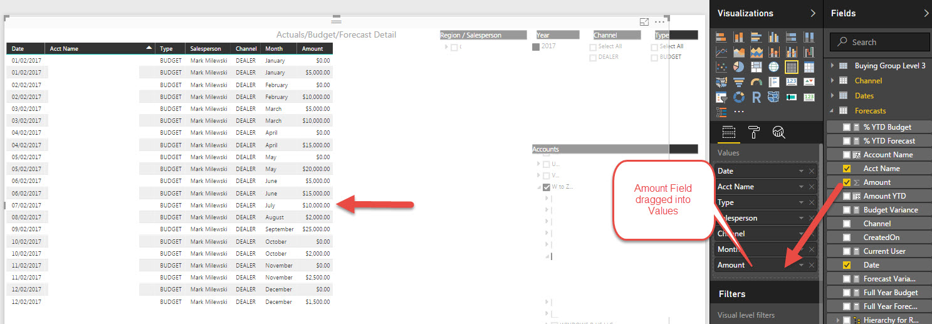932x324 pixels.
Task: Select the 100% stacked bar chart visualization
Action: click(x=792, y=37)
